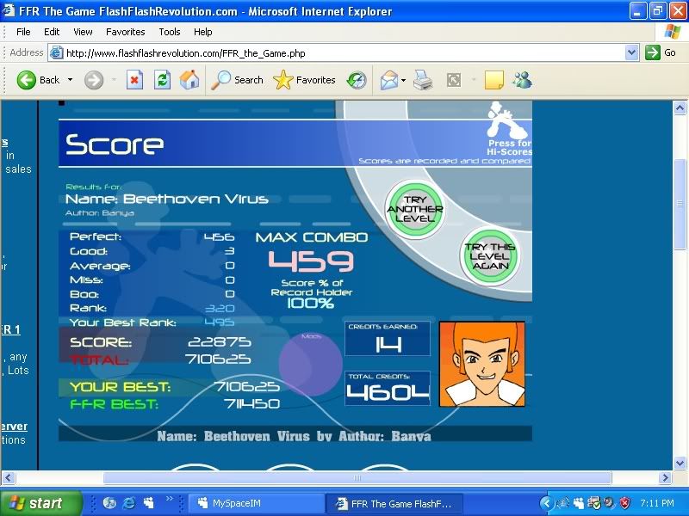The image size is (689, 516).
Task: Open MySpaceIM from the taskbar
Action: click(x=255, y=503)
